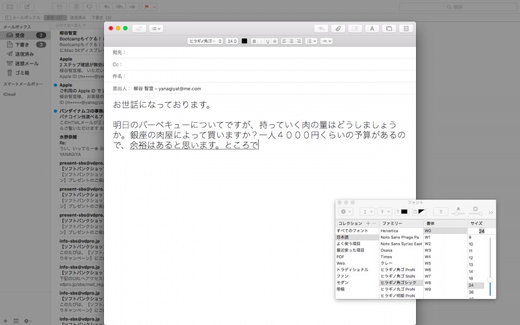520x325 pixels.
Task: Click the plus to add a font collection
Action: pyautogui.click(x=368, y=224)
